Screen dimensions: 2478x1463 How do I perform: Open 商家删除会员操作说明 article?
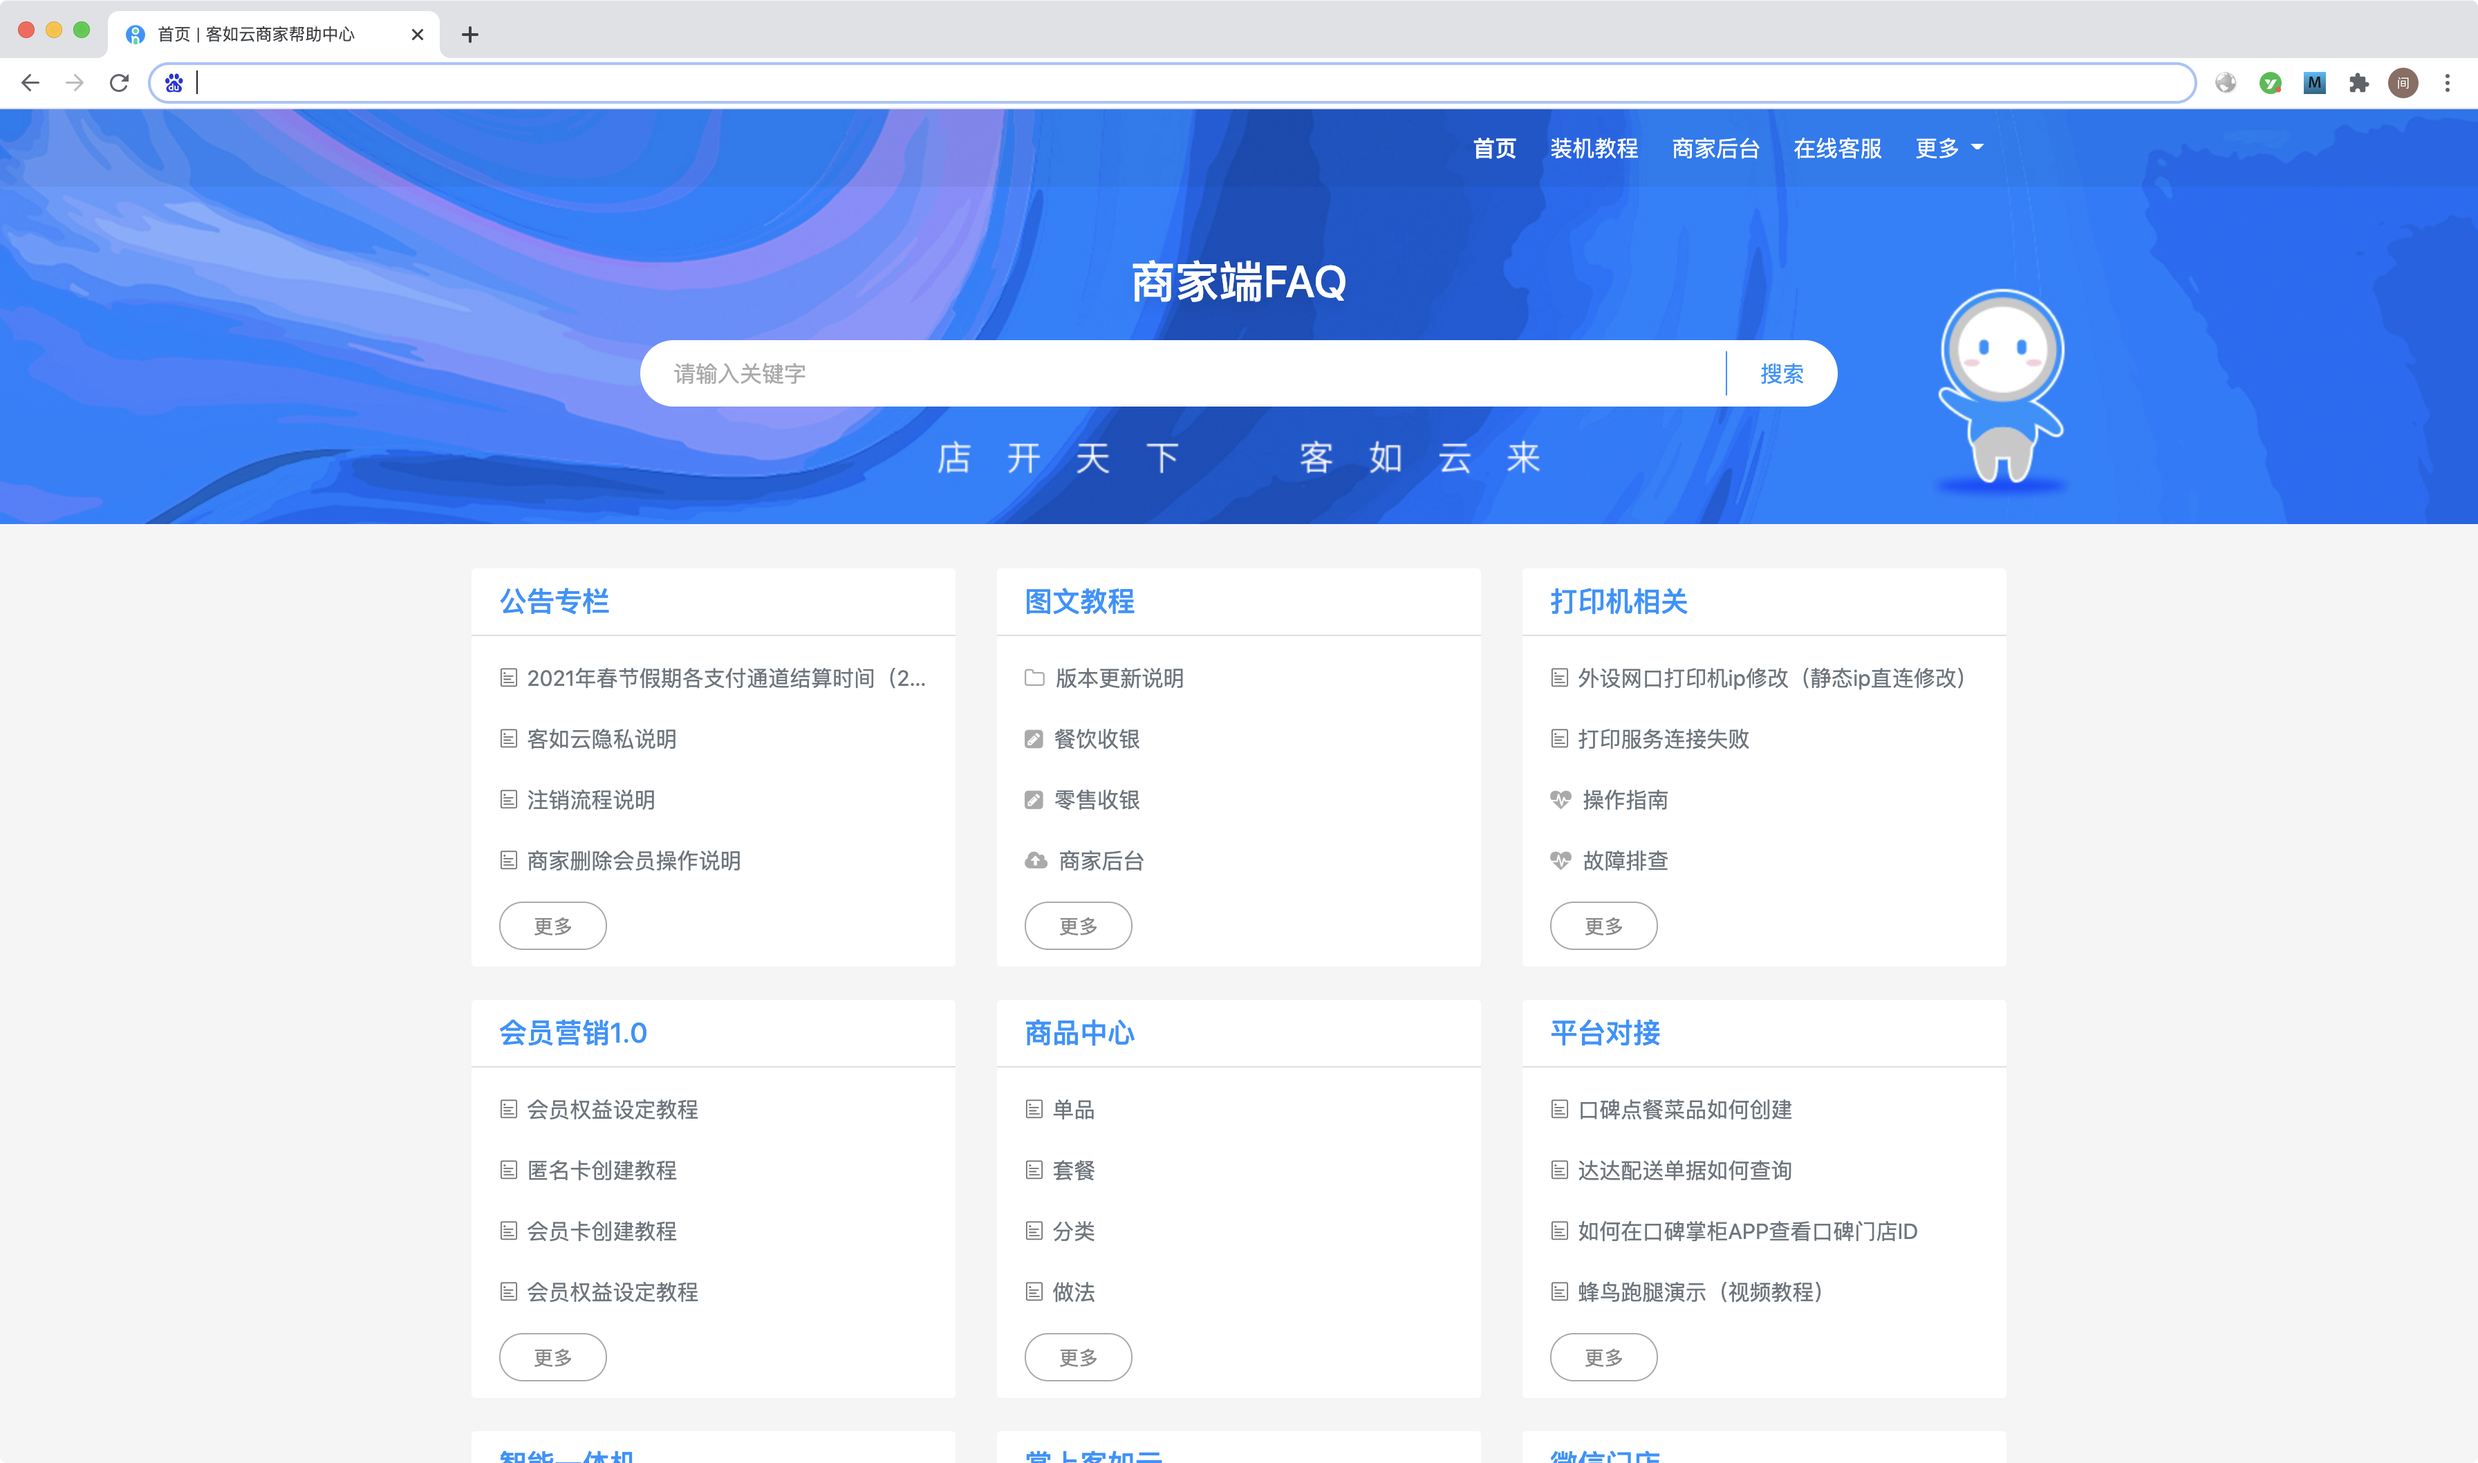click(x=634, y=861)
